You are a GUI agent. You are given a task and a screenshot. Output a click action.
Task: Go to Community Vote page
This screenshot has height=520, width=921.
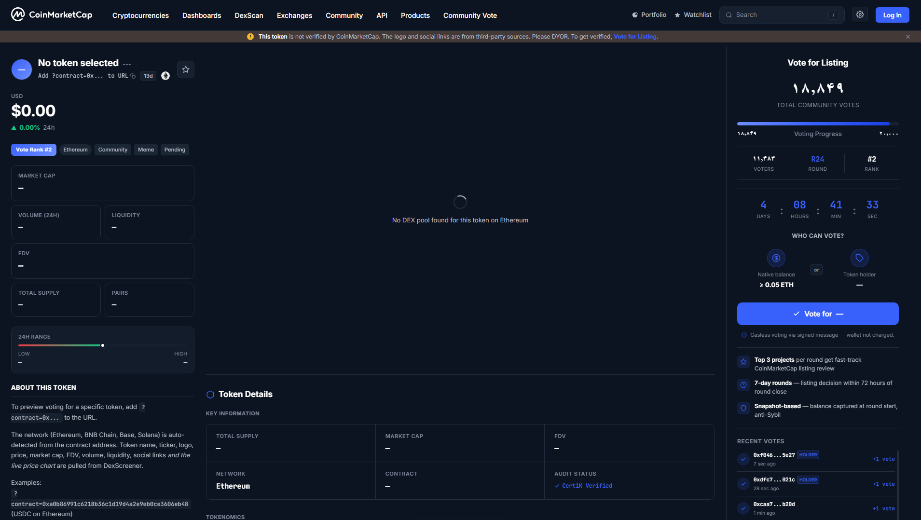point(470,15)
